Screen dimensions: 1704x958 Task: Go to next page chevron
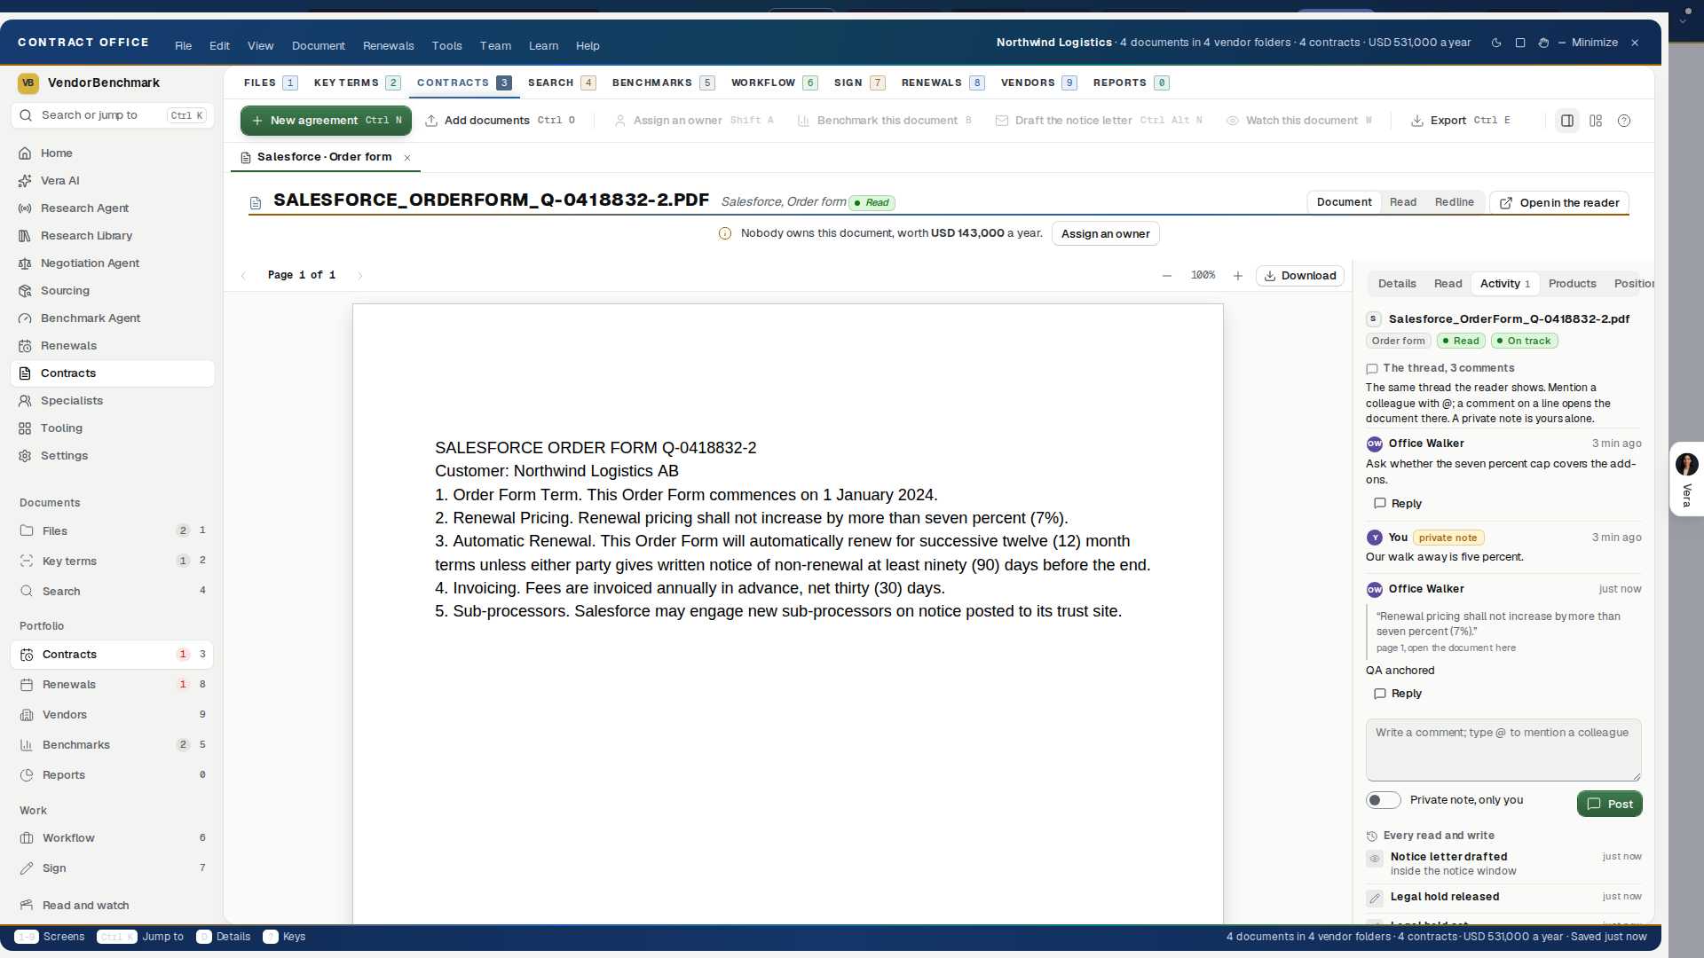coord(359,276)
